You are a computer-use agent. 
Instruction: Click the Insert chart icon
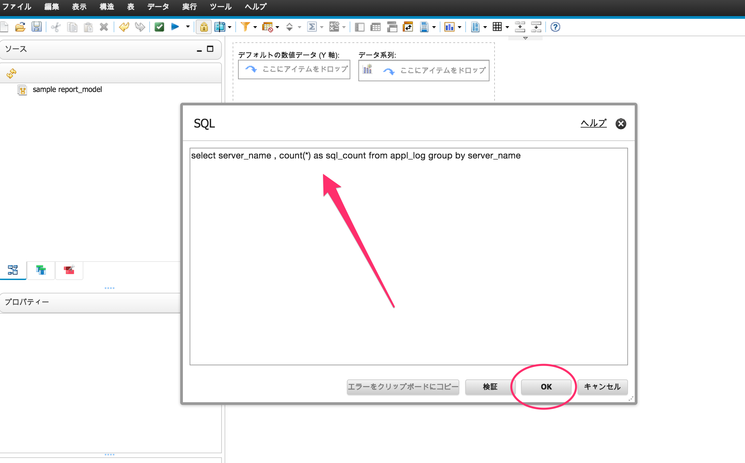pos(449,27)
